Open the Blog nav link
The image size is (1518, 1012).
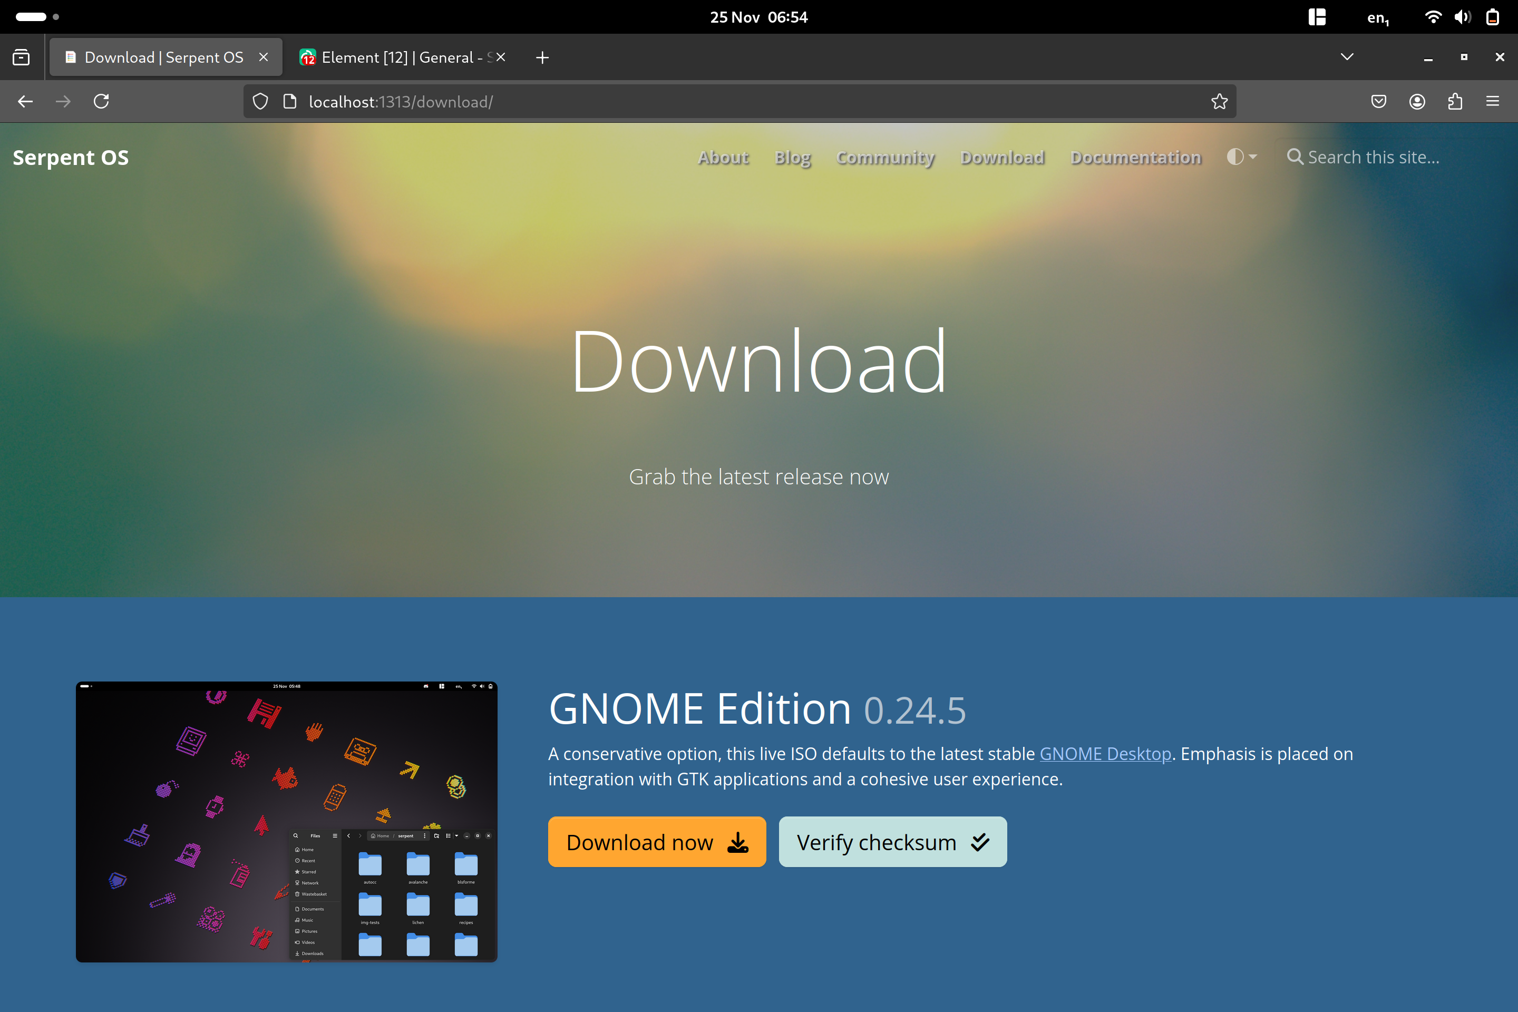point(793,157)
